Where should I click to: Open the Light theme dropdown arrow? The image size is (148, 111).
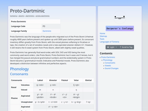point(116,47)
